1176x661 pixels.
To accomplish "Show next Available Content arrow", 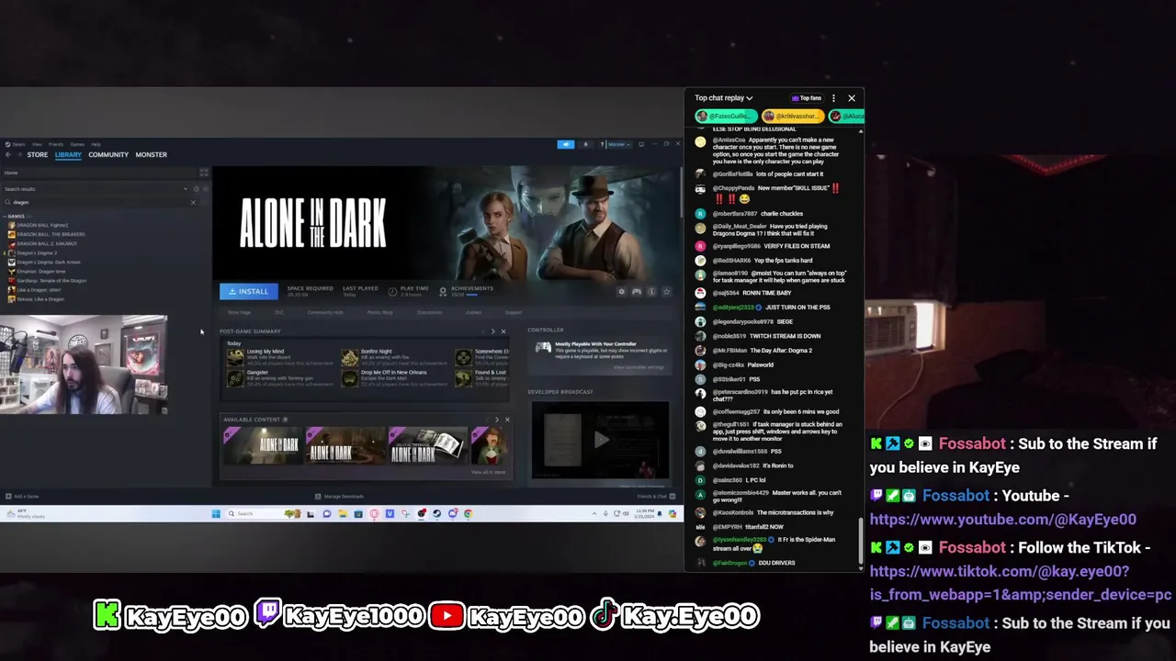I will click(x=496, y=420).
